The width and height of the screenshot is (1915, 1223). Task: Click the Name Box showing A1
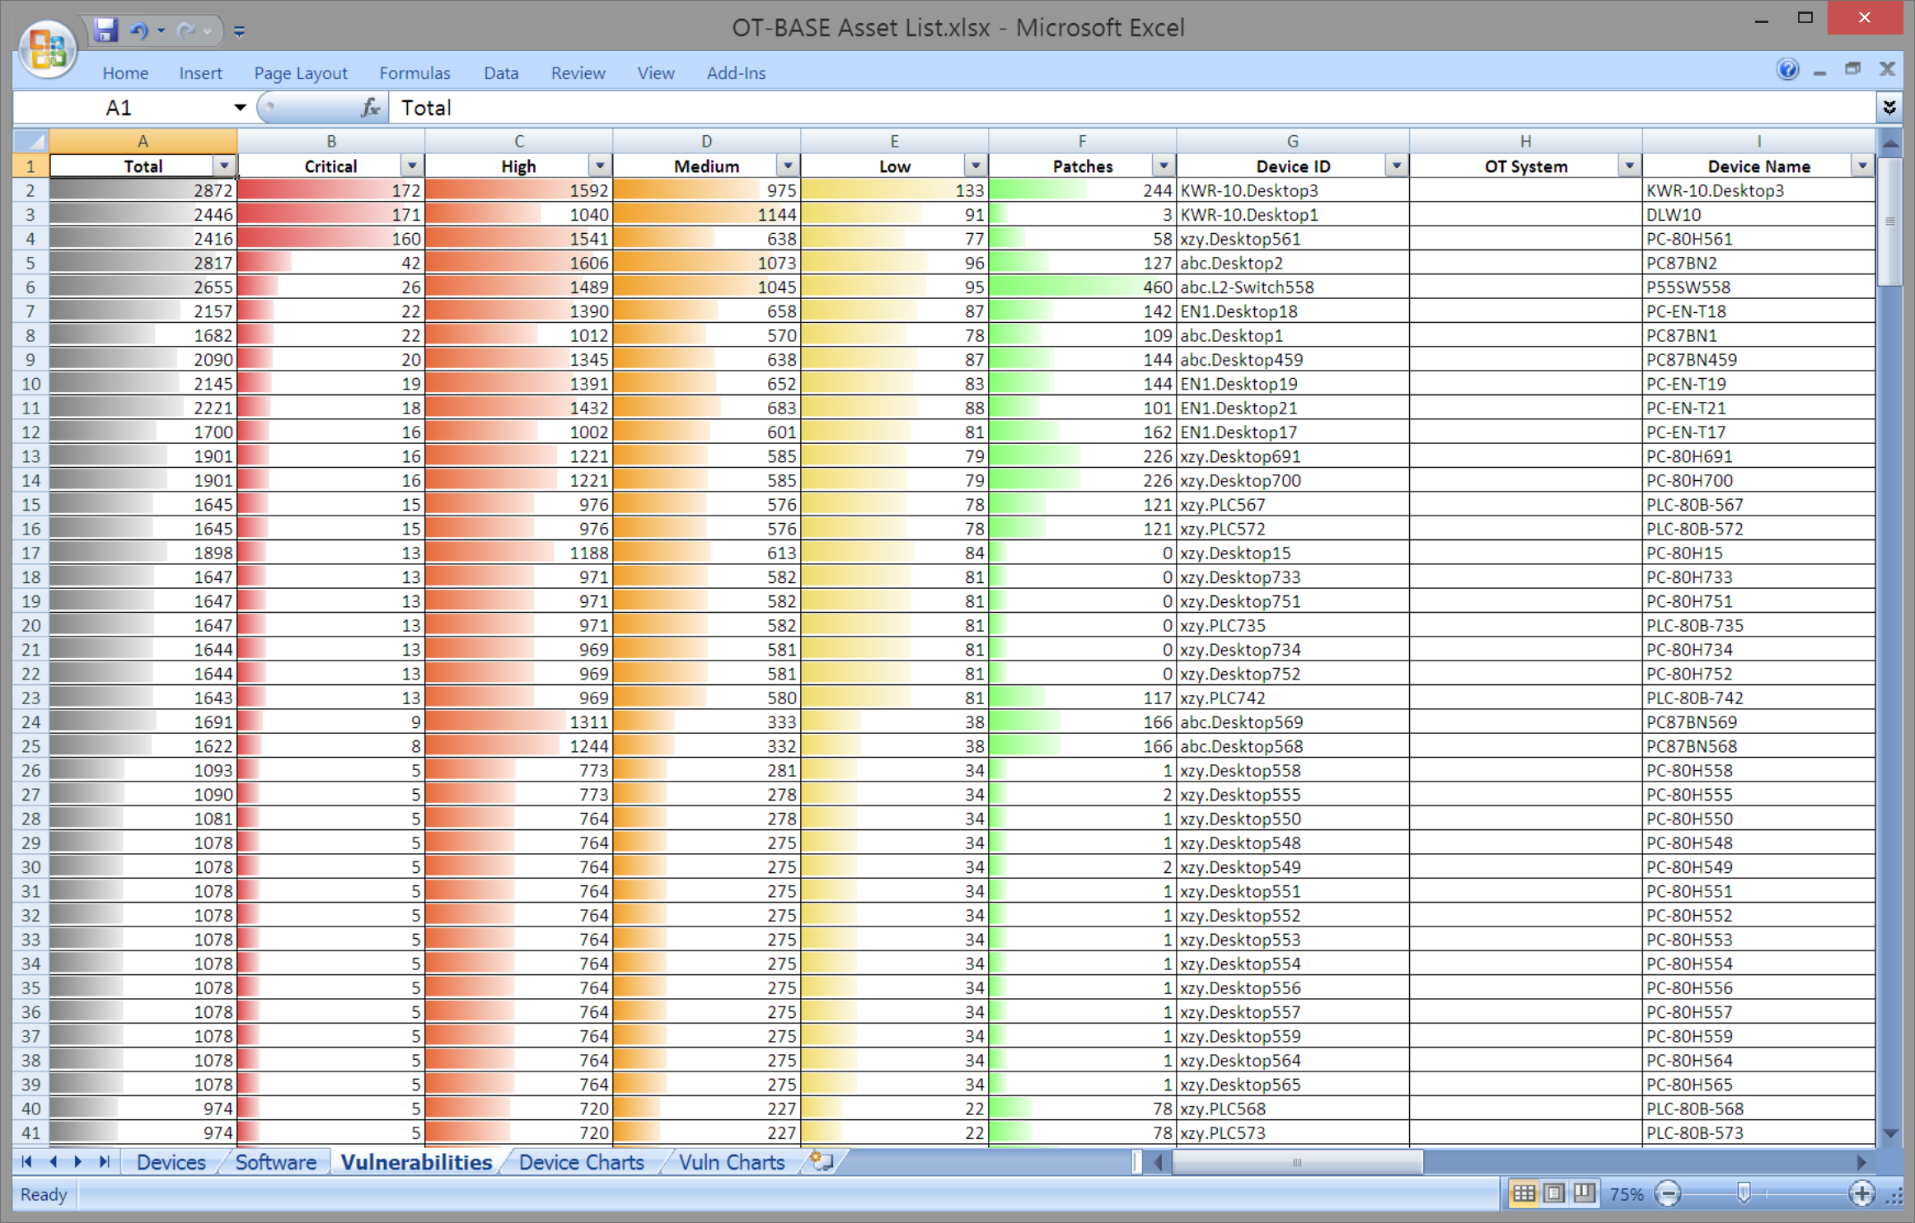click(x=119, y=107)
